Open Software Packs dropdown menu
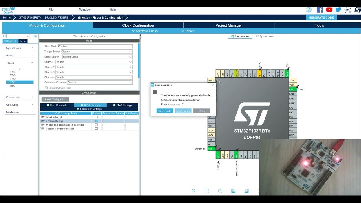 pos(145,31)
